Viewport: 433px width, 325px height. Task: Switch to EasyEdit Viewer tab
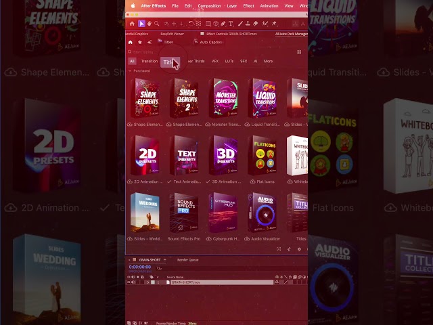[172, 34]
